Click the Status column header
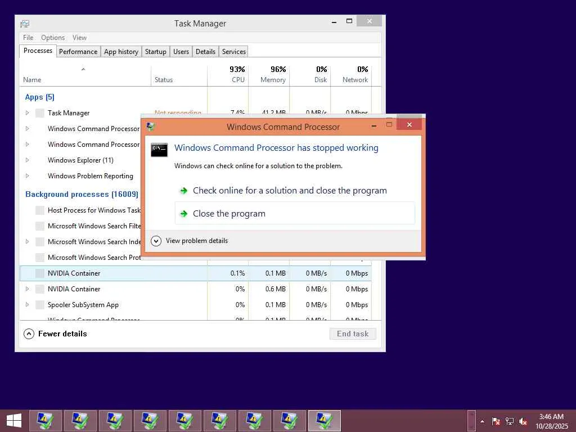The width and height of the screenshot is (576, 432). click(x=179, y=76)
